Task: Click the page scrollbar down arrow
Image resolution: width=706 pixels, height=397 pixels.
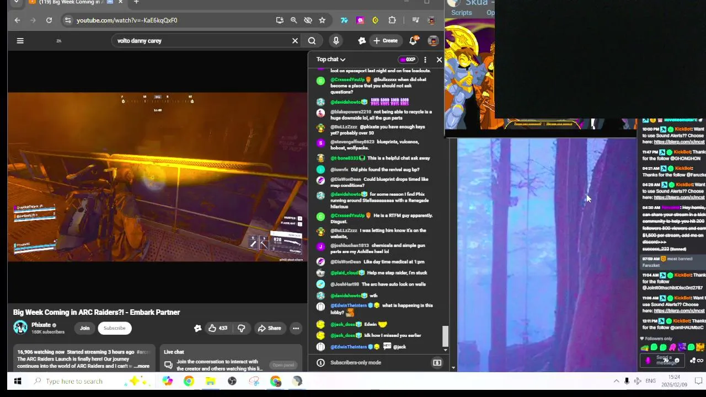Action: point(453,368)
